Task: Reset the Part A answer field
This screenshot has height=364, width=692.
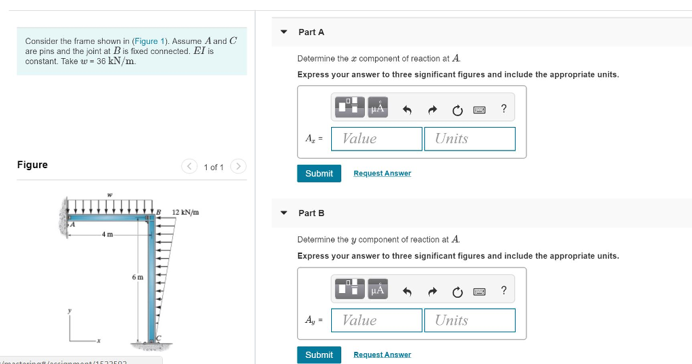Action: click(x=458, y=110)
